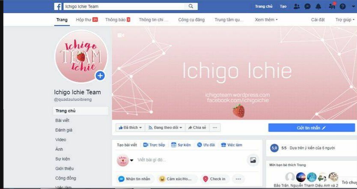This screenshot has width=357, height=189.
Task: Open the Thông báo tab
Action: coord(118,20)
